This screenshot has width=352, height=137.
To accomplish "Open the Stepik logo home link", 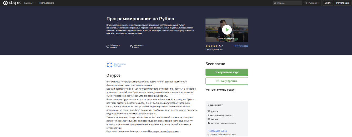I will pyautogui.click(x=12, y=3).
